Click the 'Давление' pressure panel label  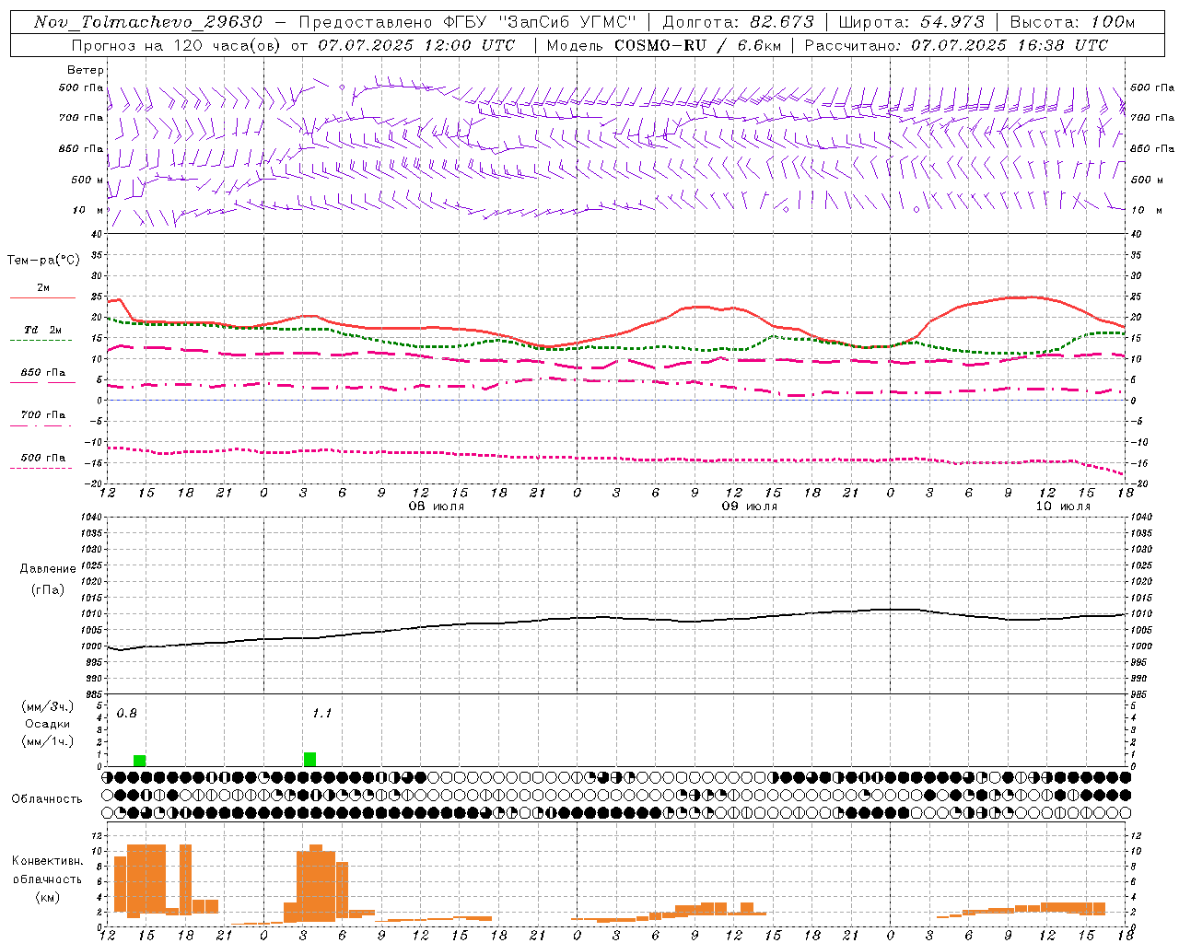[x=48, y=569]
